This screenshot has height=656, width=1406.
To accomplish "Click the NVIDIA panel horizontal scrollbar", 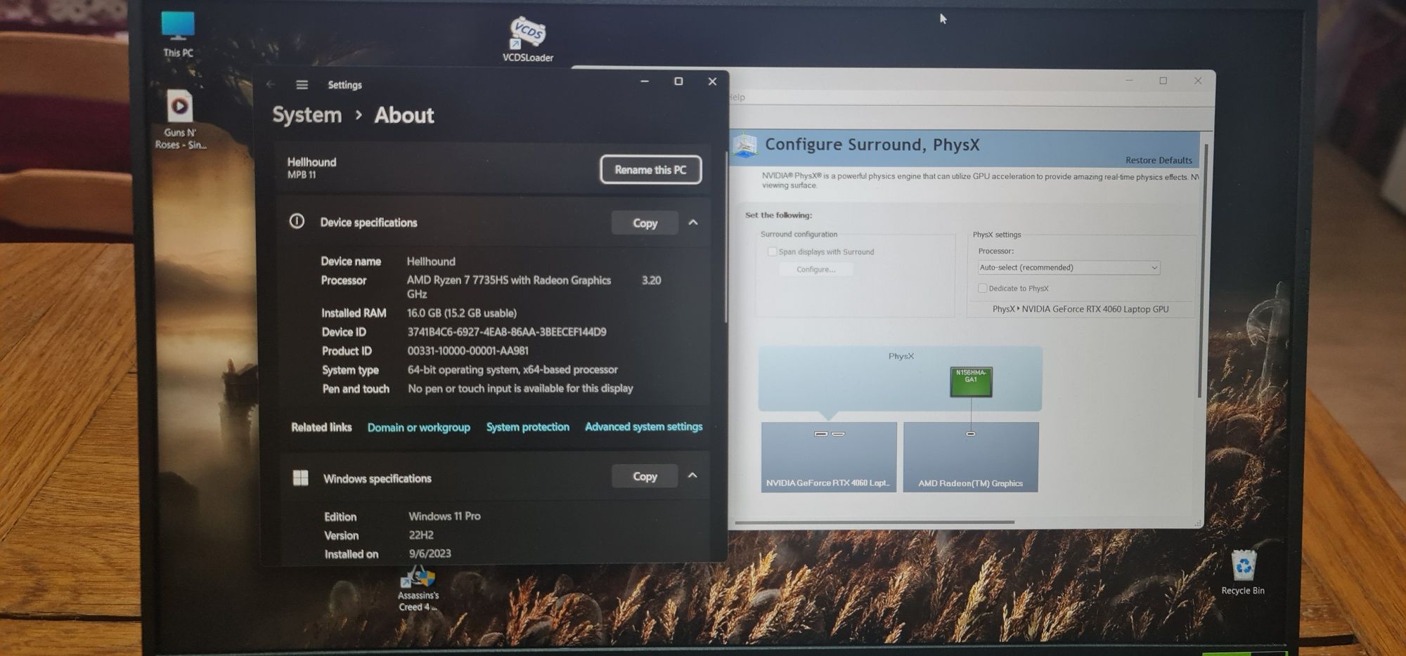I will 875,522.
